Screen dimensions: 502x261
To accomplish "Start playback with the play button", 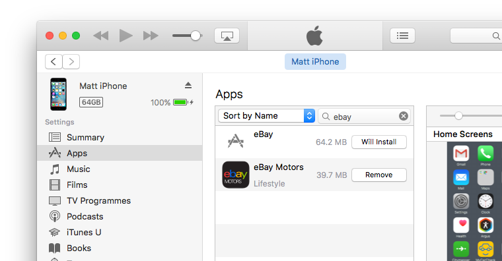I will tap(126, 36).
